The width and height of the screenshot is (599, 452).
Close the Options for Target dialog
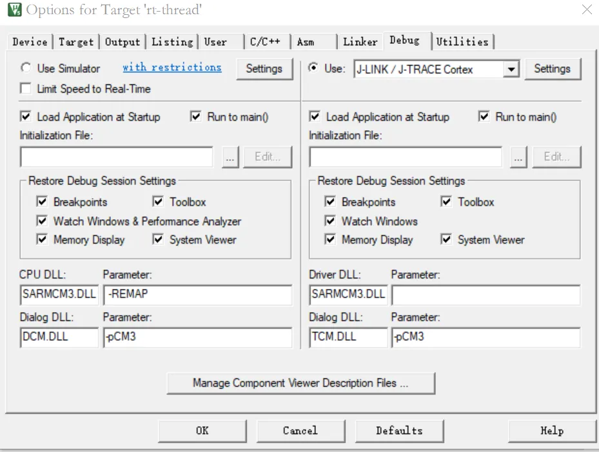click(x=587, y=9)
